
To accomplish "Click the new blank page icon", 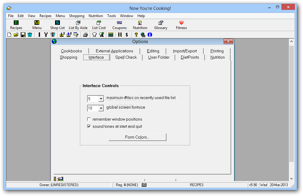I will click(9, 35).
